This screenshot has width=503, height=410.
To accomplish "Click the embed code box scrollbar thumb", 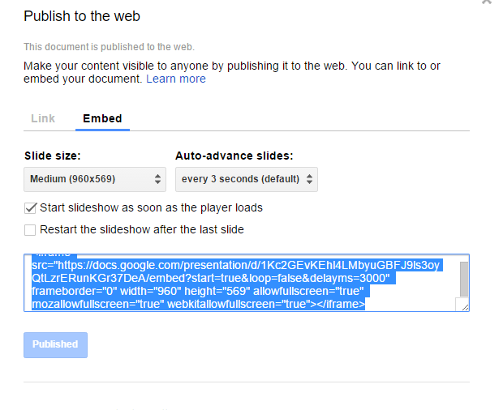I will tap(464, 279).
